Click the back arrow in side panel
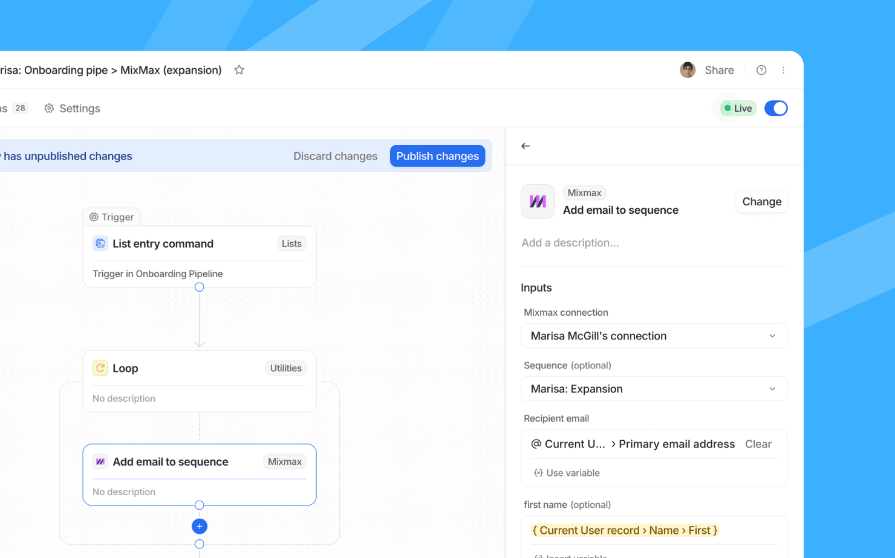The image size is (895, 558). (x=526, y=146)
